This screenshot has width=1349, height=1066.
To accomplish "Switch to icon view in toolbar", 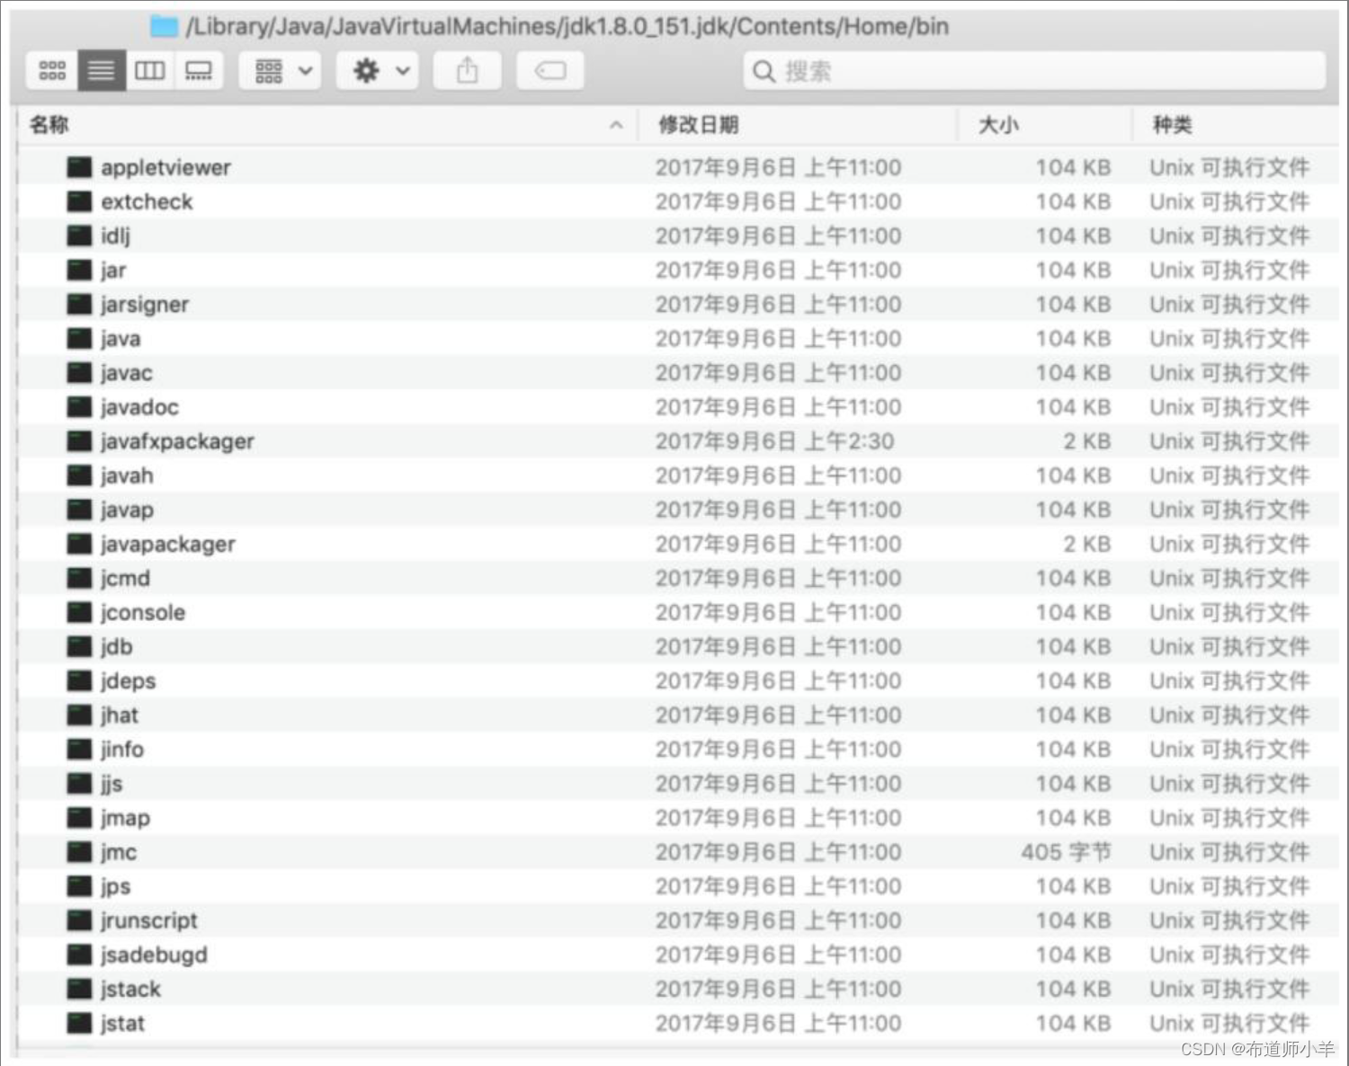I will pyautogui.click(x=53, y=70).
